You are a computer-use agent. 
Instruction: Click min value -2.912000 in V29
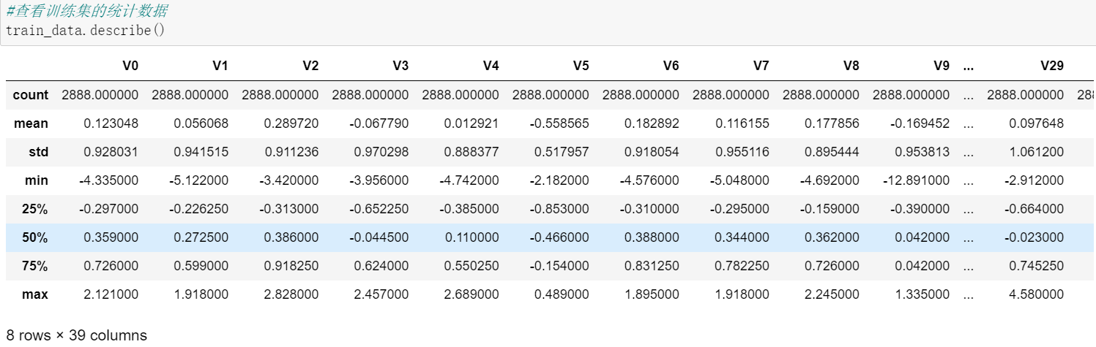pyautogui.click(x=1035, y=180)
